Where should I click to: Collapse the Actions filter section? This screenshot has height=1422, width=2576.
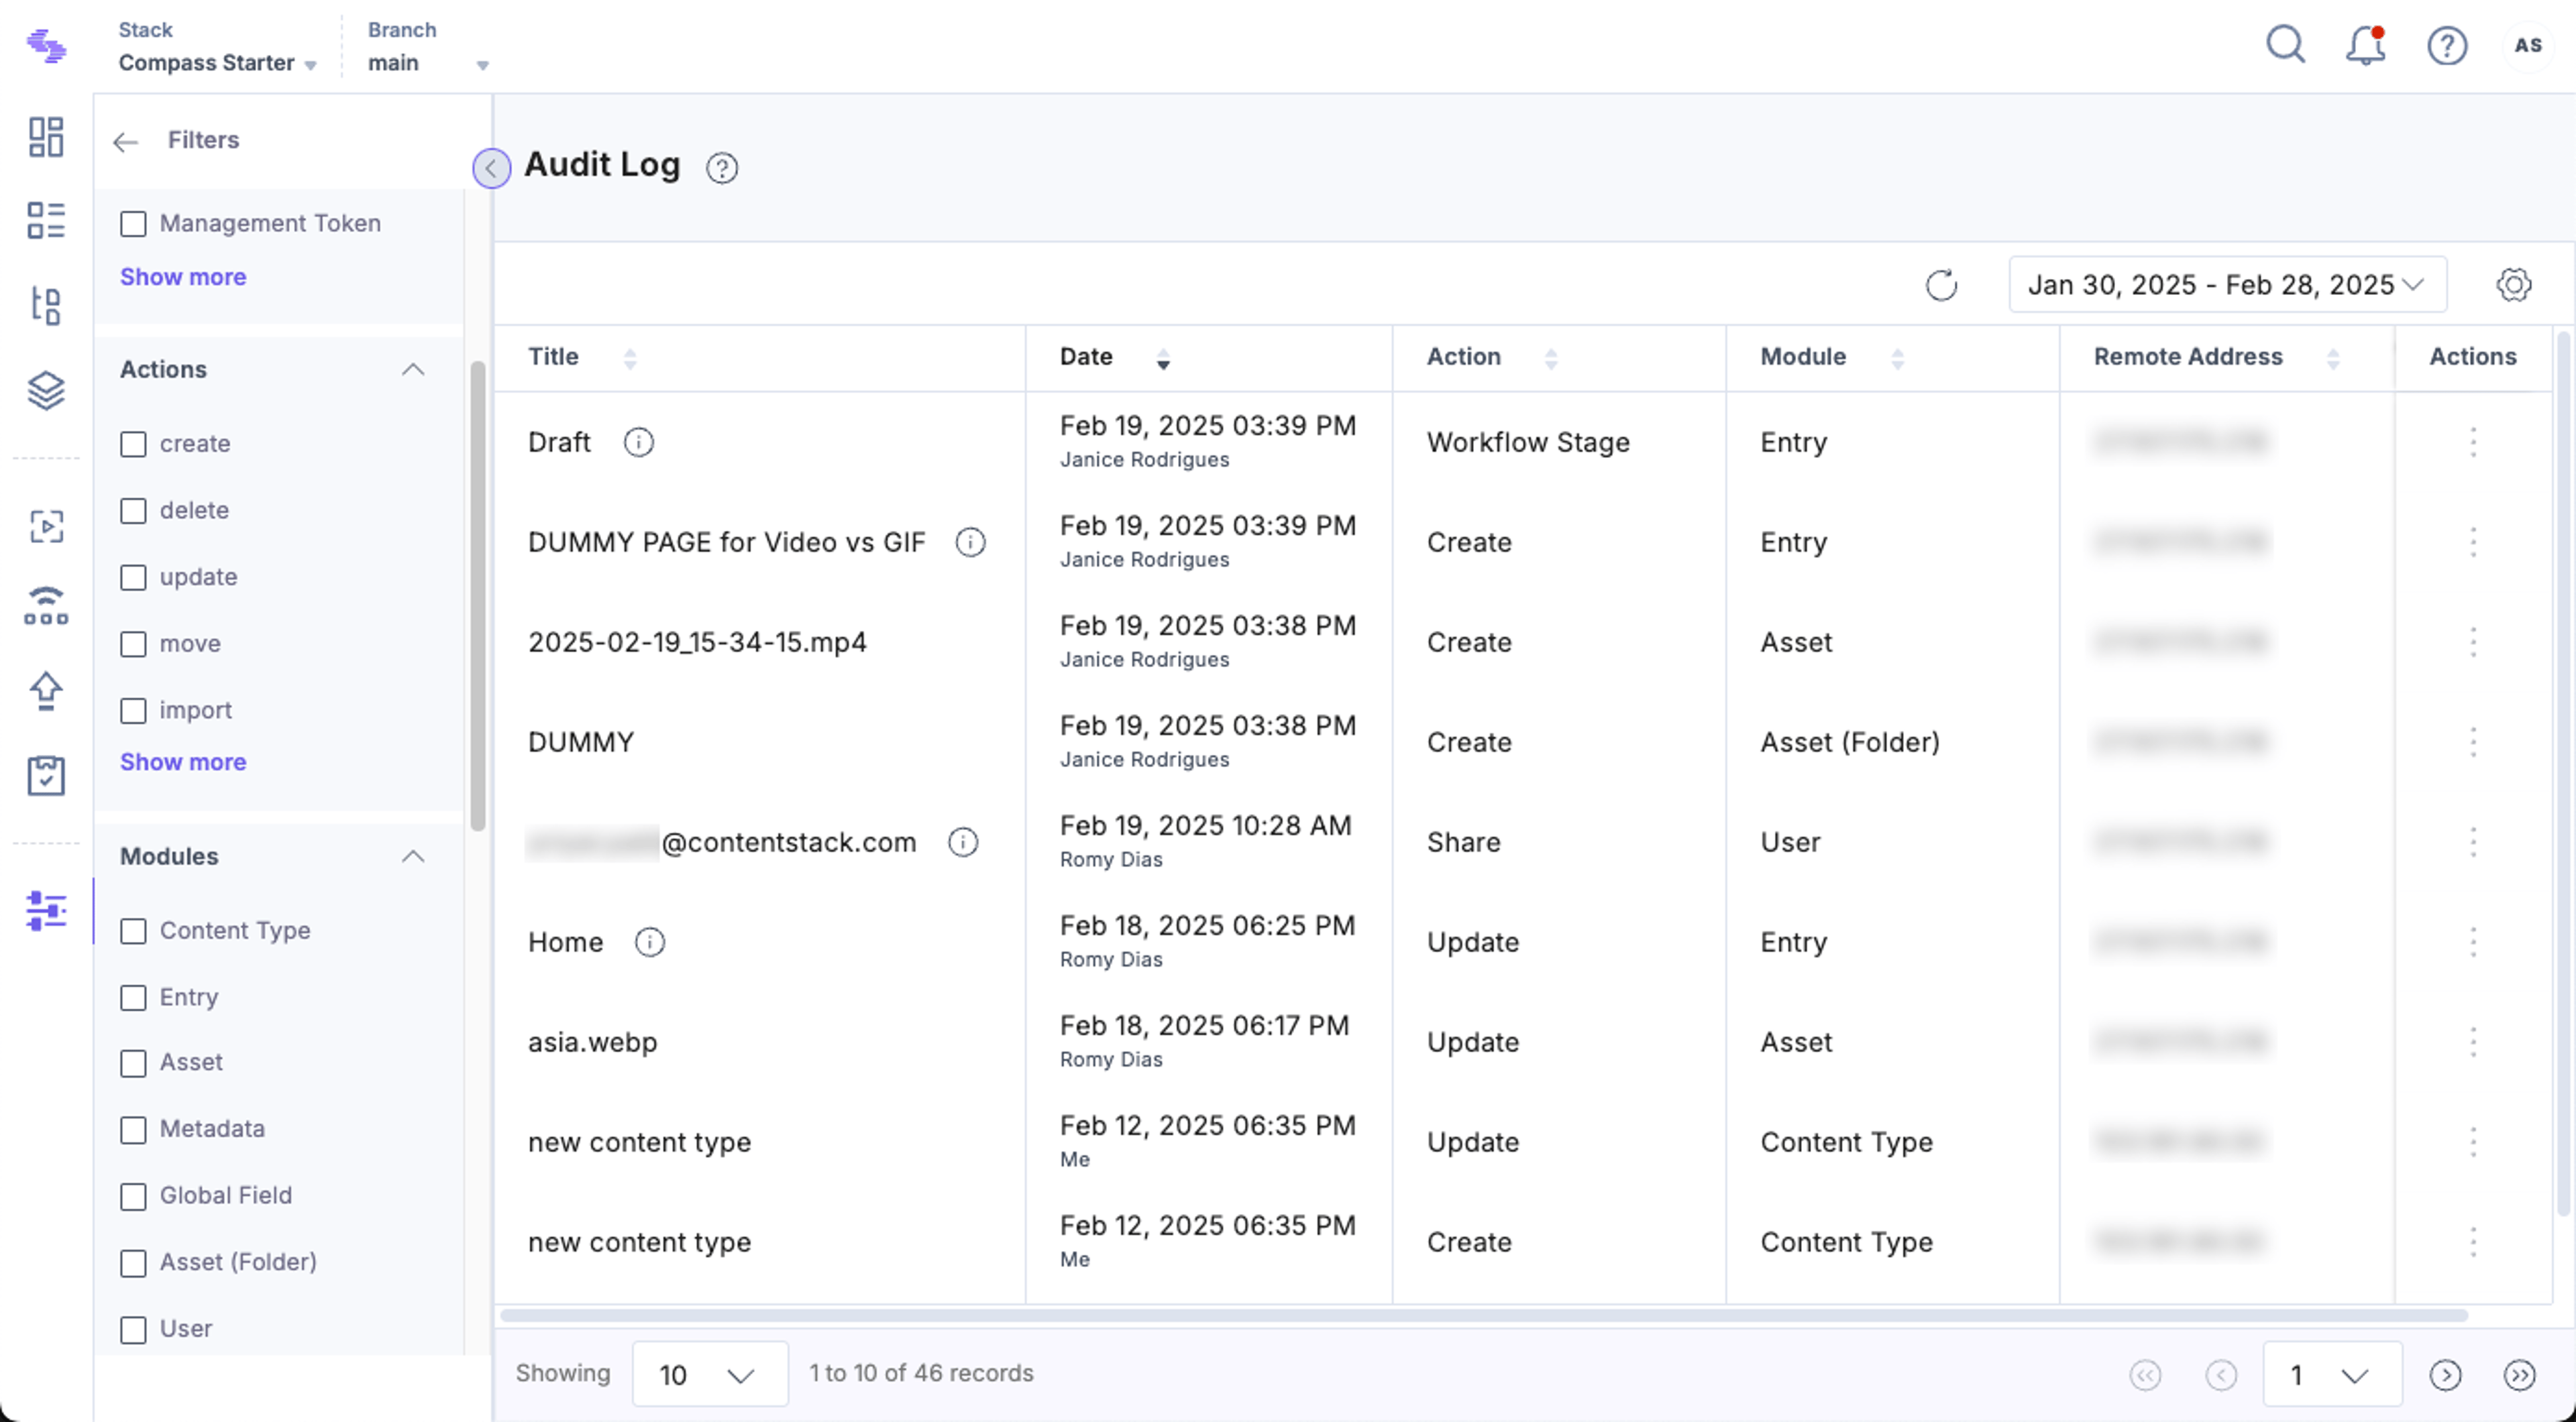[x=413, y=369]
